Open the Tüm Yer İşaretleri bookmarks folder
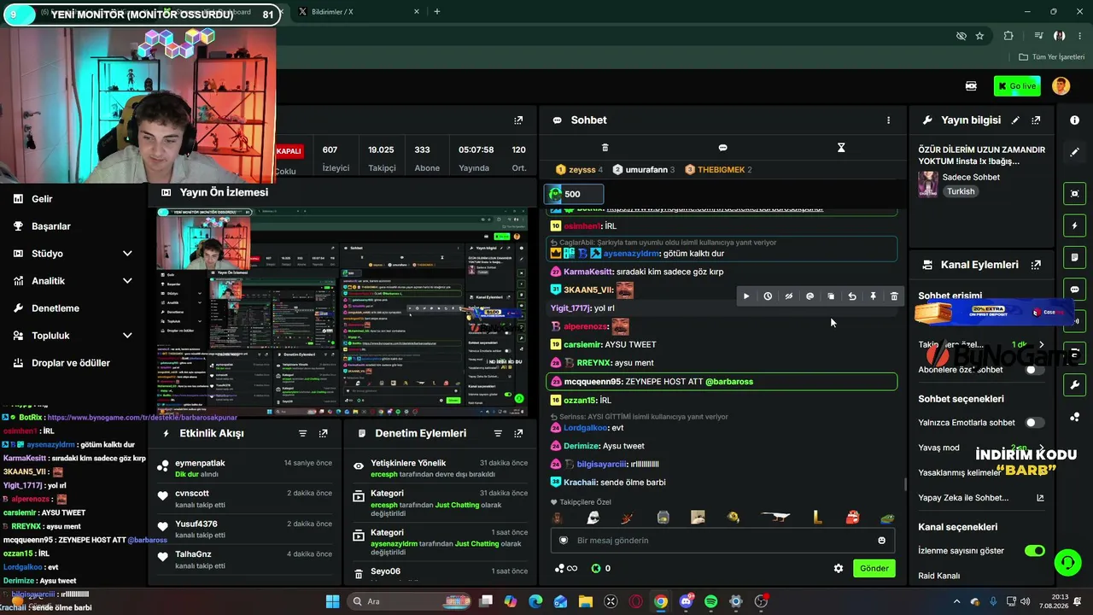Viewport: 1093px width, 615px height. 1052,57
